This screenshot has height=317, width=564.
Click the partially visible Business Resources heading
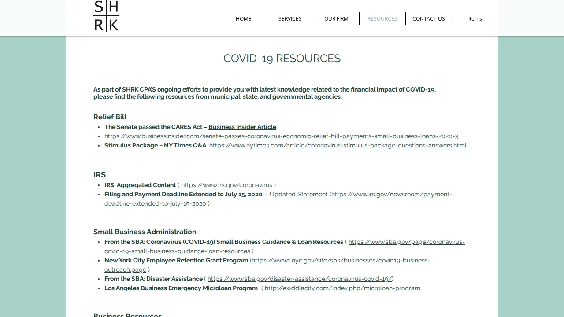[x=127, y=315]
